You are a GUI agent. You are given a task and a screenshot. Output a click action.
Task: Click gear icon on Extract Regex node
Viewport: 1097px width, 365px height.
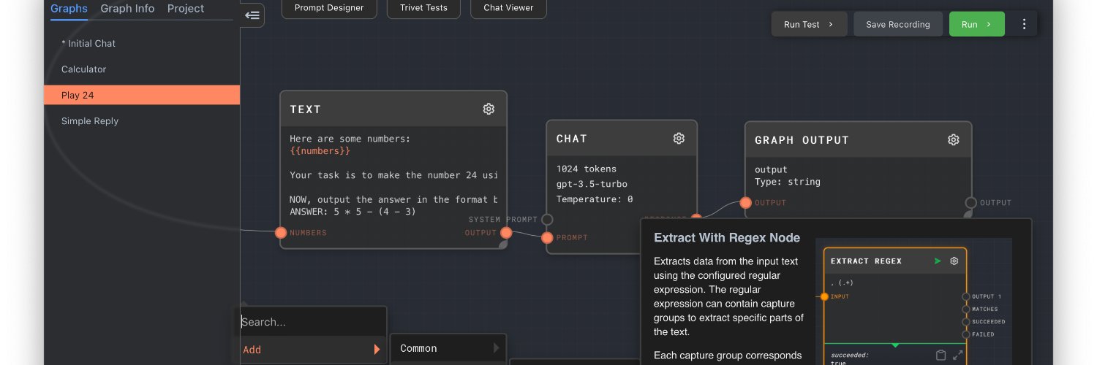pyautogui.click(x=954, y=261)
